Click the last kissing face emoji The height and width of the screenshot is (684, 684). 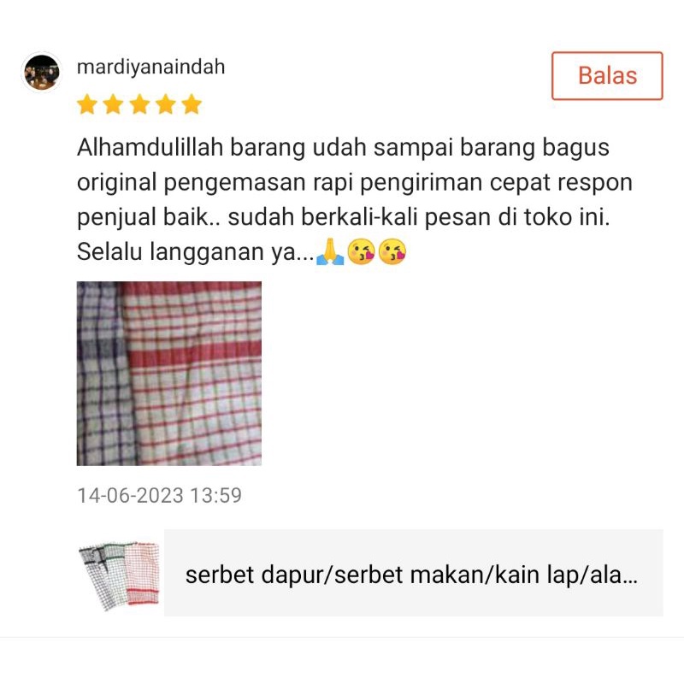pyautogui.click(x=392, y=251)
